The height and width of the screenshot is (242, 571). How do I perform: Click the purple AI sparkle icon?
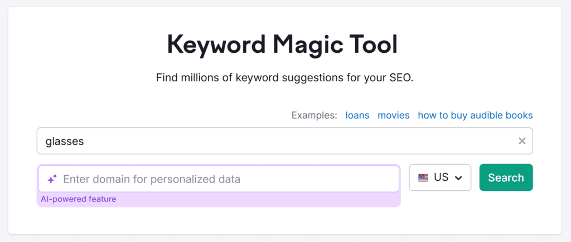coord(52,179)
